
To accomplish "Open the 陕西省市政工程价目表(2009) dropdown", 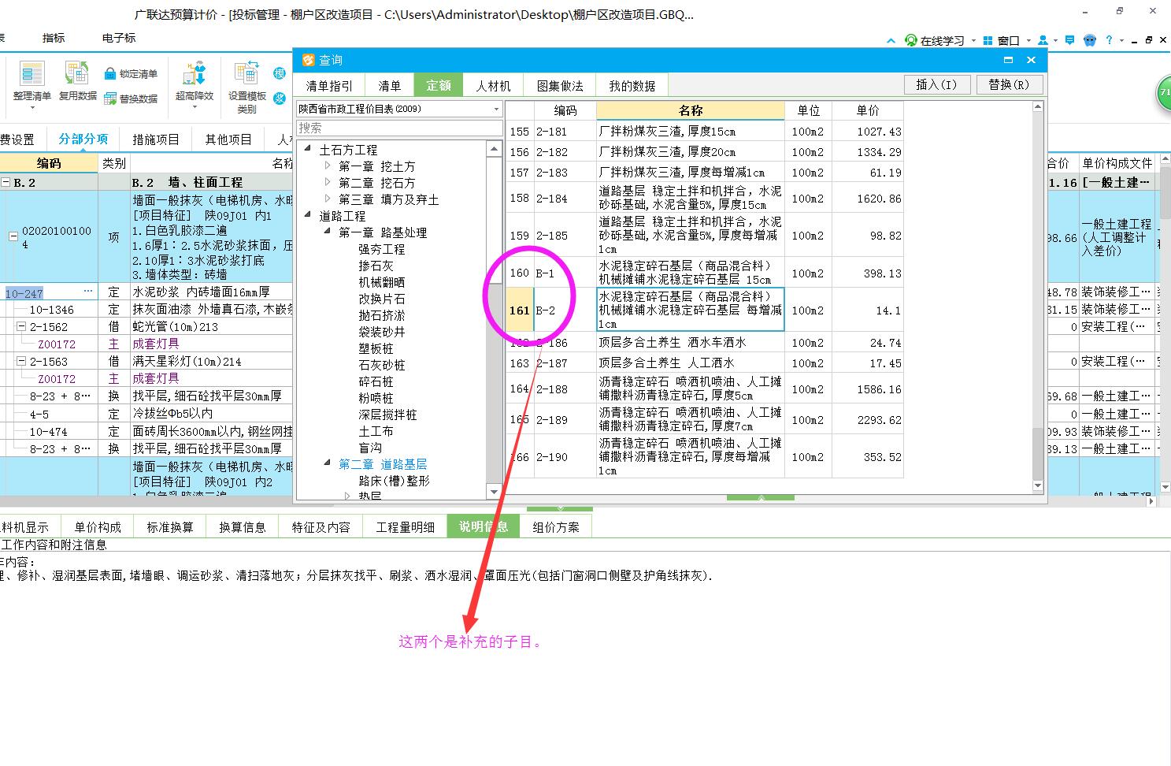I will pos(496,109).
